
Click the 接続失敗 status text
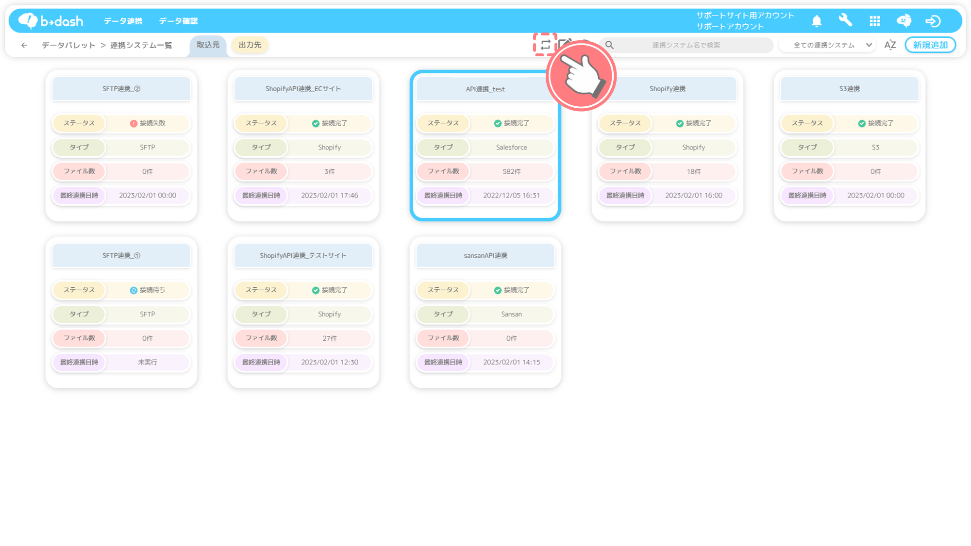click(x=152, y=123)
